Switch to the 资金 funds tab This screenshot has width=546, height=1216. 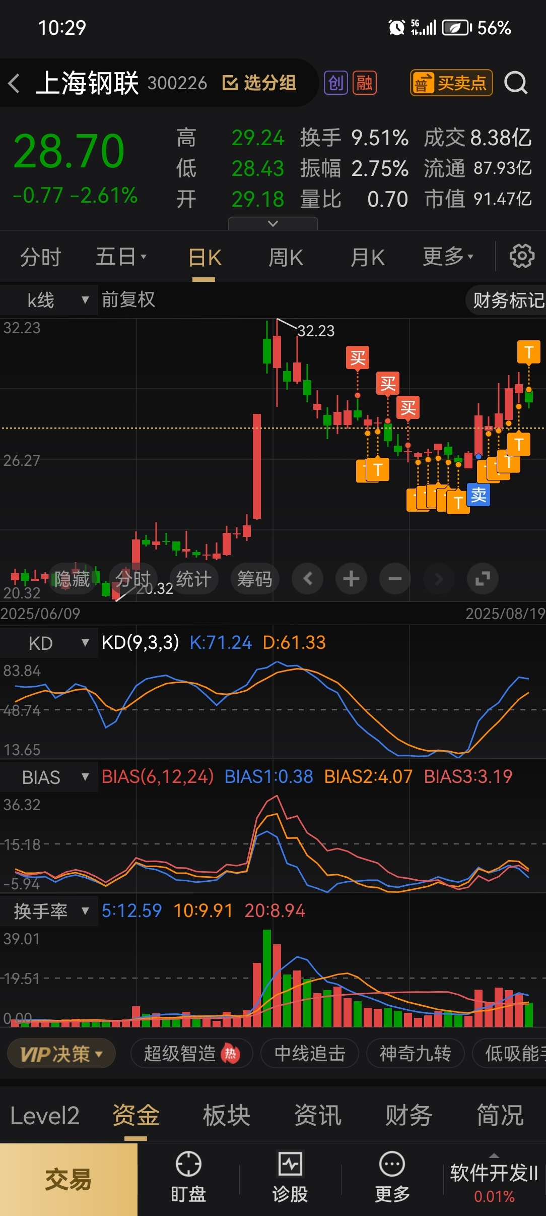135,1116
